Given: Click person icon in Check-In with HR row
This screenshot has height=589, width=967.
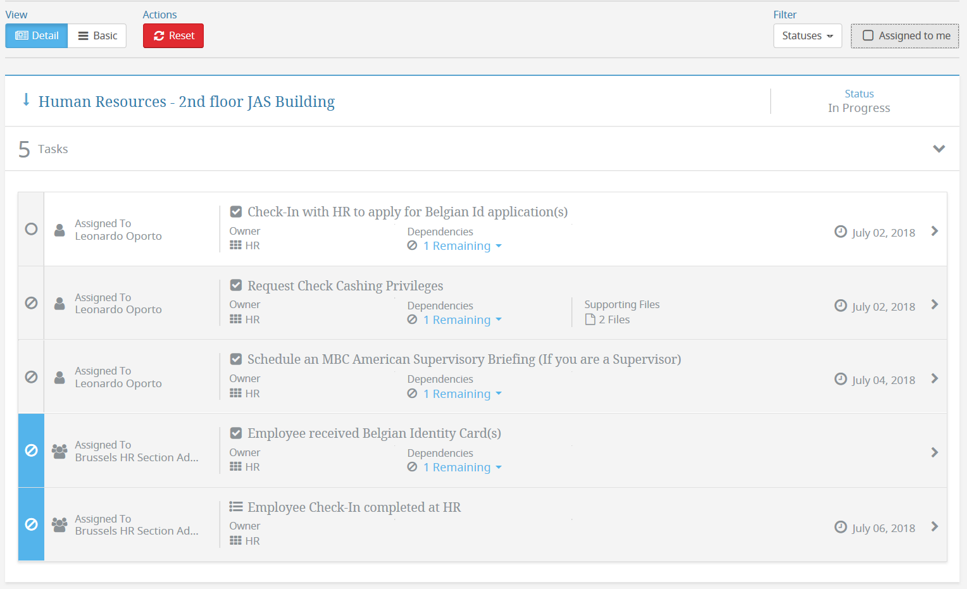Looking at the screenshot, I should 59,230.
